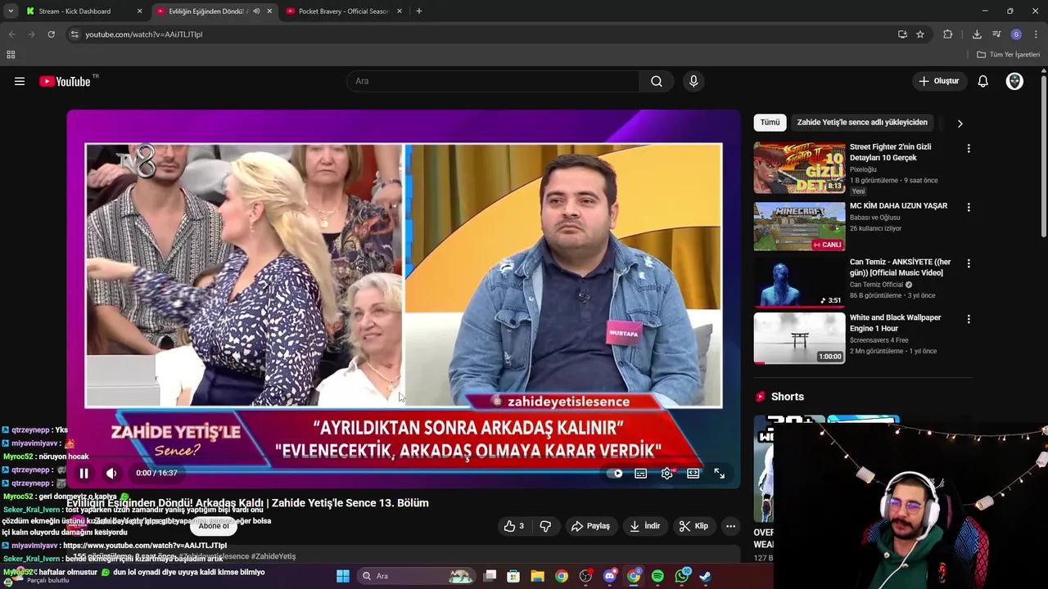Image resolution: width=1048 pixels, height=589 pixels.
Task: Switch to Pocket Bravery browser tab
Action: pos(344,11)
